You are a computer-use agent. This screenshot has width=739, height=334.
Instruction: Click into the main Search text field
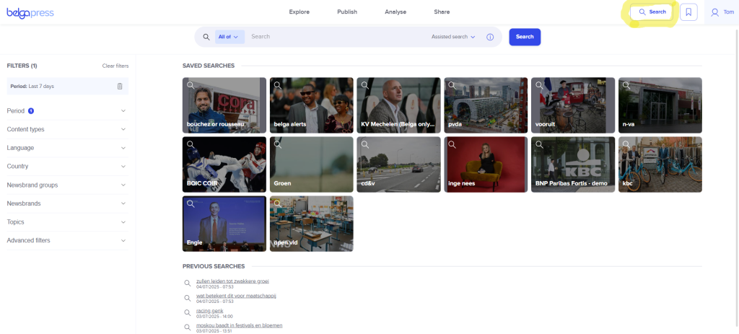point(338,37)
